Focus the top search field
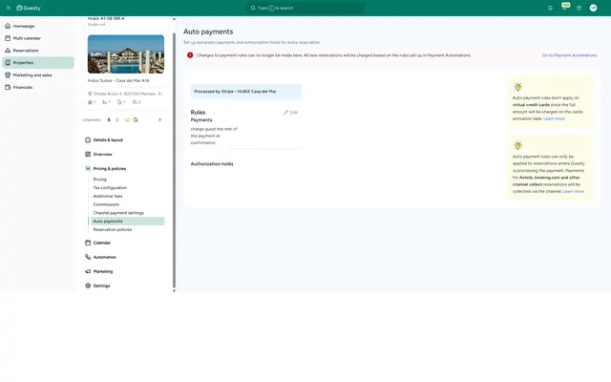 point(305,8)
